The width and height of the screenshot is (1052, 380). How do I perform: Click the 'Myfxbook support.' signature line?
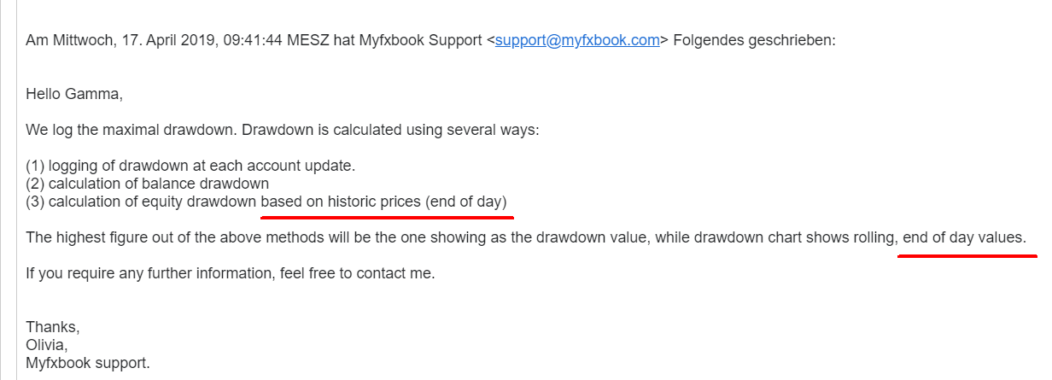(x=88, y=363)
